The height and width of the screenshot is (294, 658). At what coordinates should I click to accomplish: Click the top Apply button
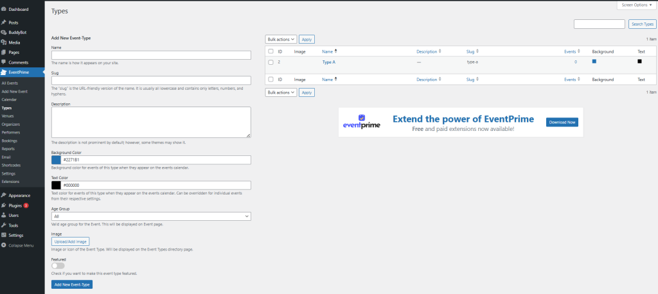tap(307, 39)
